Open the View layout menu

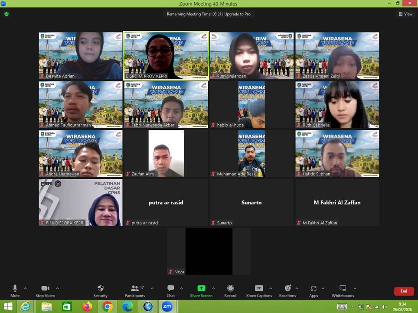coord(405,14)
